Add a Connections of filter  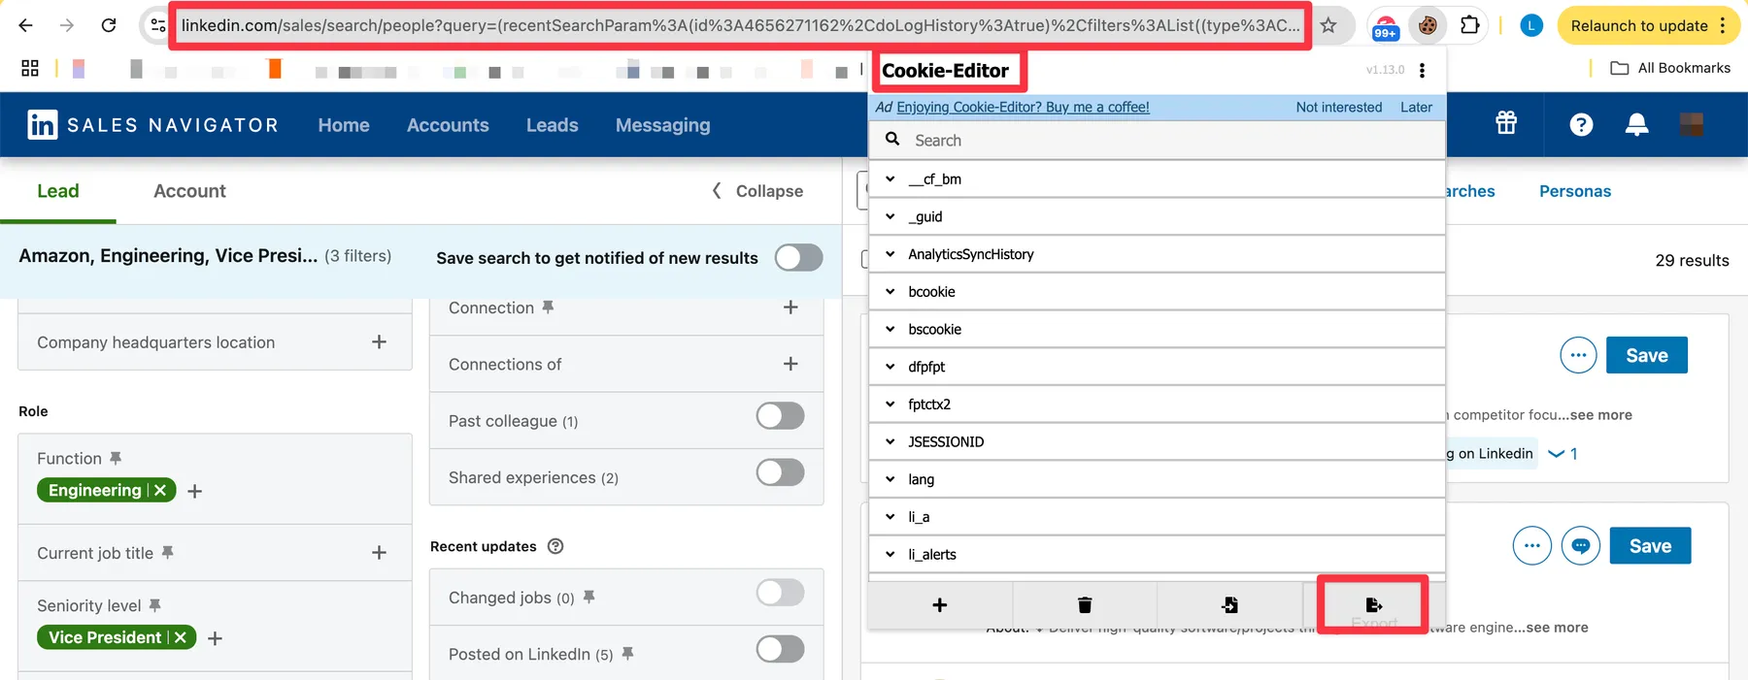790,363
